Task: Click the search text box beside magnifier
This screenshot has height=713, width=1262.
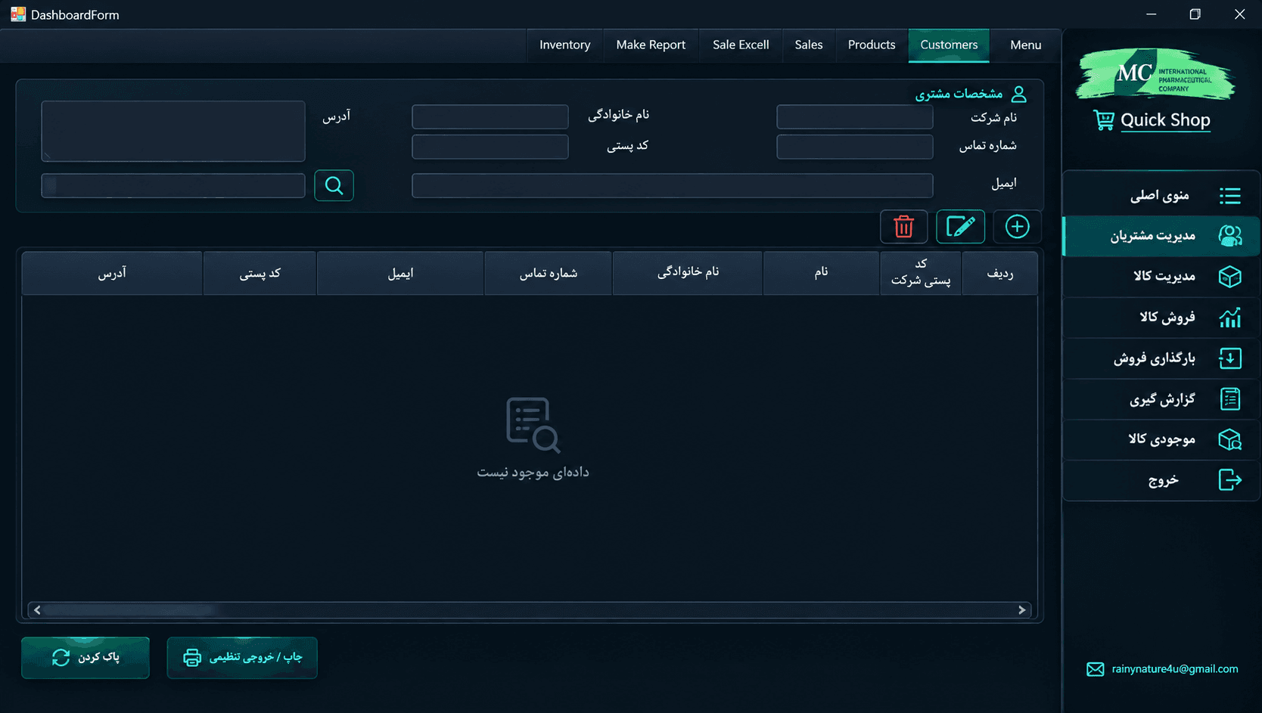Action: point(173,185)
